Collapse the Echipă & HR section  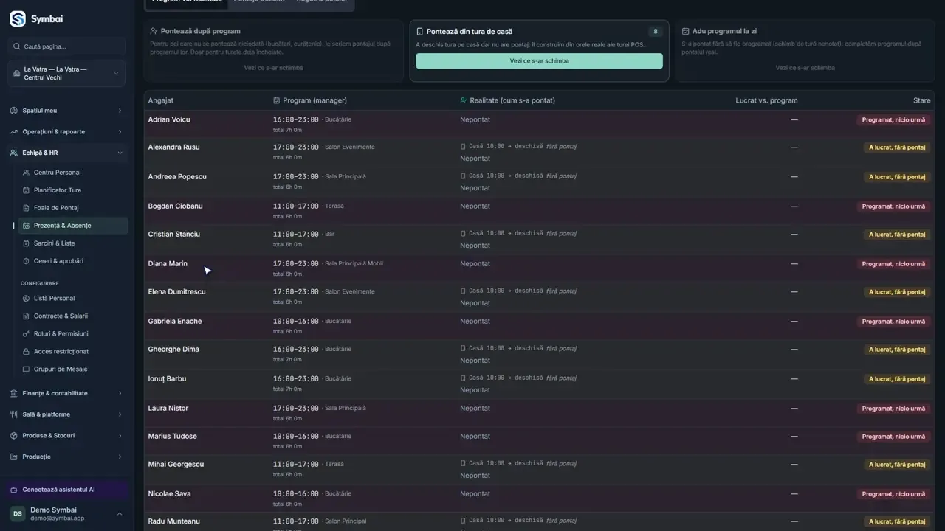coord(66,153)
